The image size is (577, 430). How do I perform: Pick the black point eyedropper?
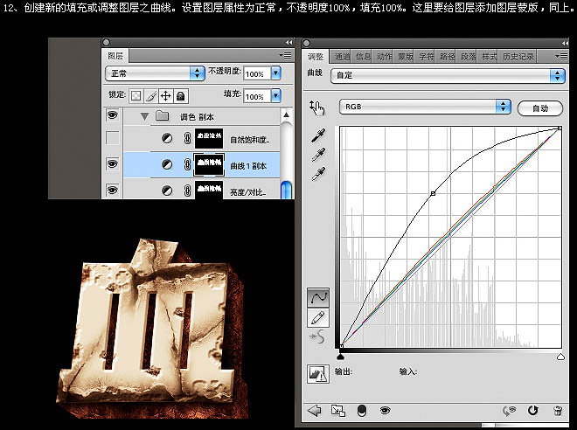point(319,136)
